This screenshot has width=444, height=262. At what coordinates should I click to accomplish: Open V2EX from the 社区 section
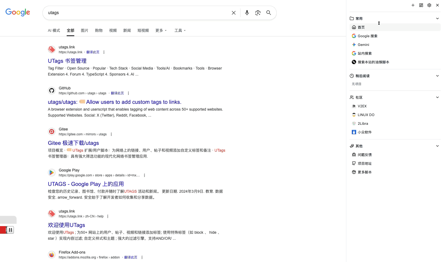362,106
